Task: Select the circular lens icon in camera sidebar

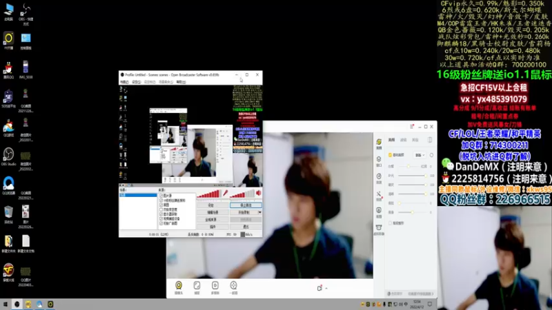Action: [379, 176]
